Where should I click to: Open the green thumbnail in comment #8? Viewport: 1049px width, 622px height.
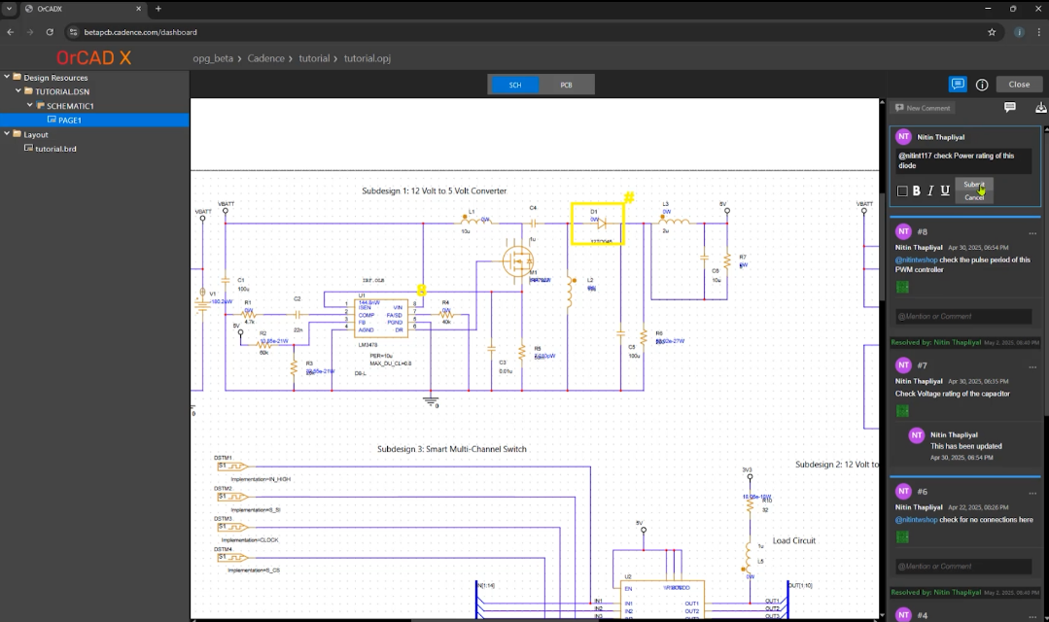coord(902,287)
